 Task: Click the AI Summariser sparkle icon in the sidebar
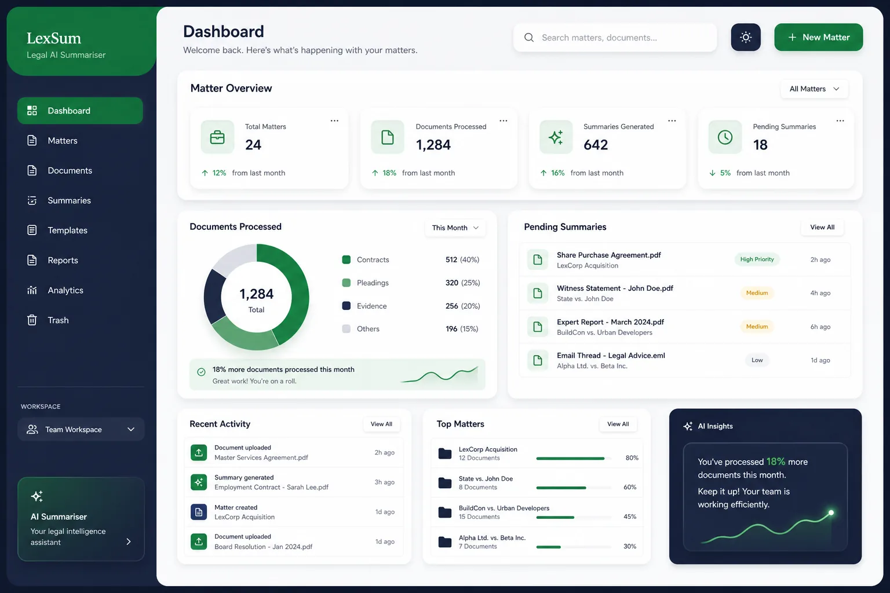click(x=37, y=496)
